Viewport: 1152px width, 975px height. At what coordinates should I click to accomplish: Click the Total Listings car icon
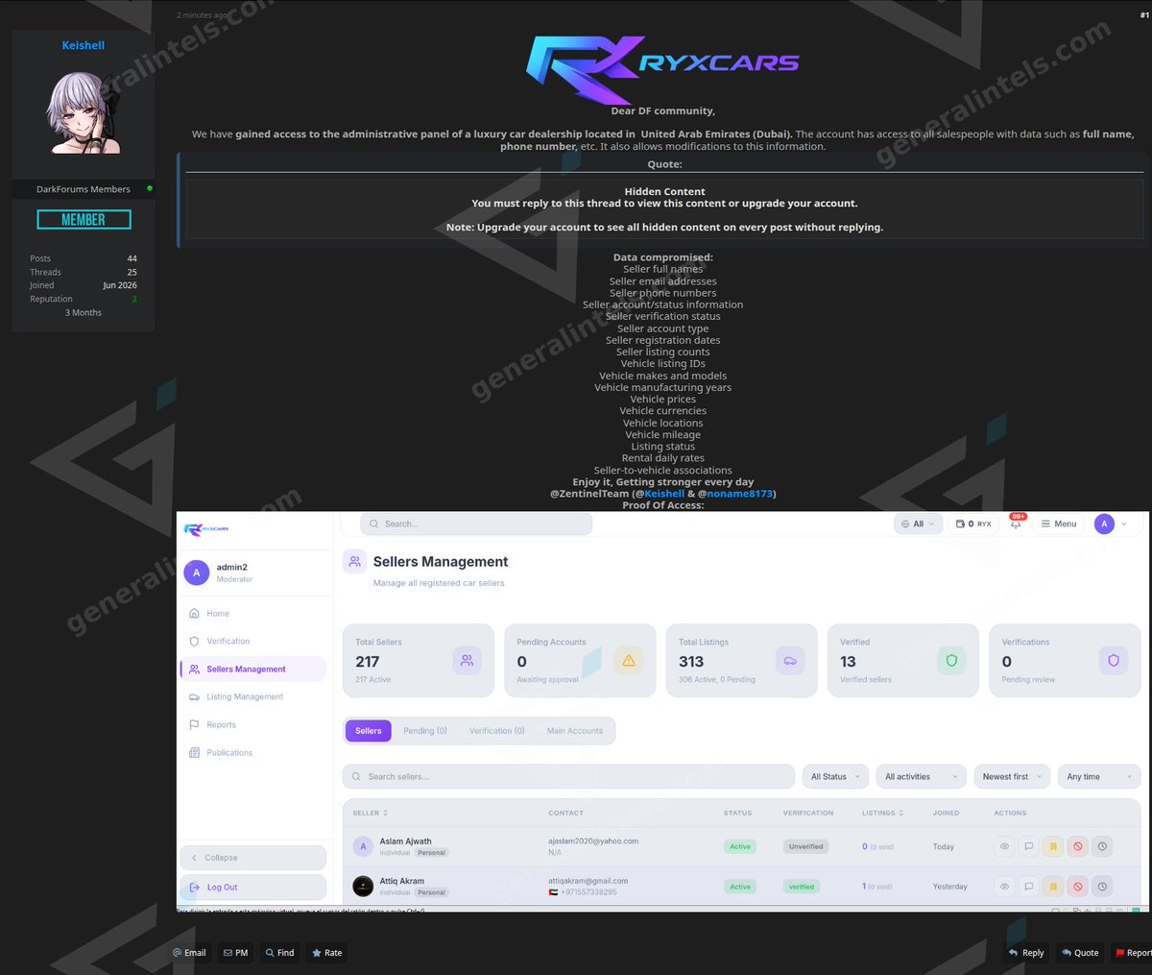[790, 660]
